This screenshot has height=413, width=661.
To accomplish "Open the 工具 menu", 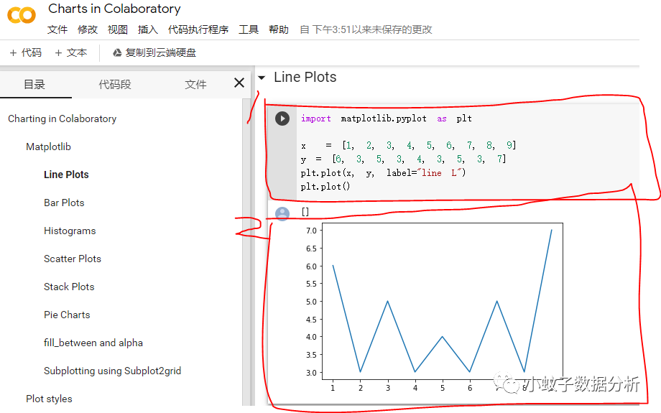I will pos(249,29).
